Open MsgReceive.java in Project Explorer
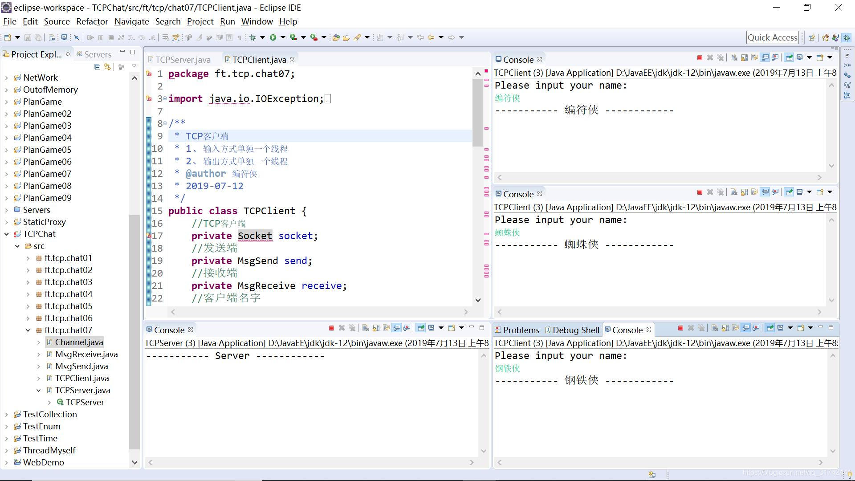 [x=86, y=354]
